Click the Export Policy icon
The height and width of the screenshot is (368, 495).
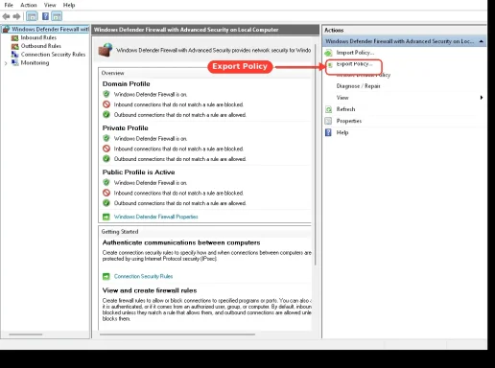(x=330, y=65)
